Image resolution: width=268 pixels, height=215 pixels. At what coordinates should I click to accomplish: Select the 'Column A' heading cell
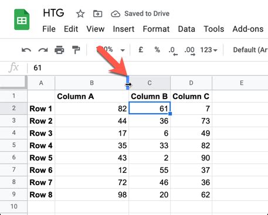click(x=92, y=96)
